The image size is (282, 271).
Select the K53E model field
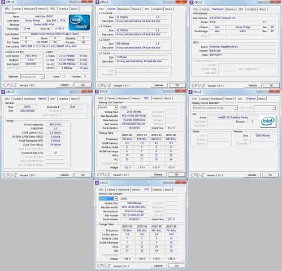click(x=231, y=22)
